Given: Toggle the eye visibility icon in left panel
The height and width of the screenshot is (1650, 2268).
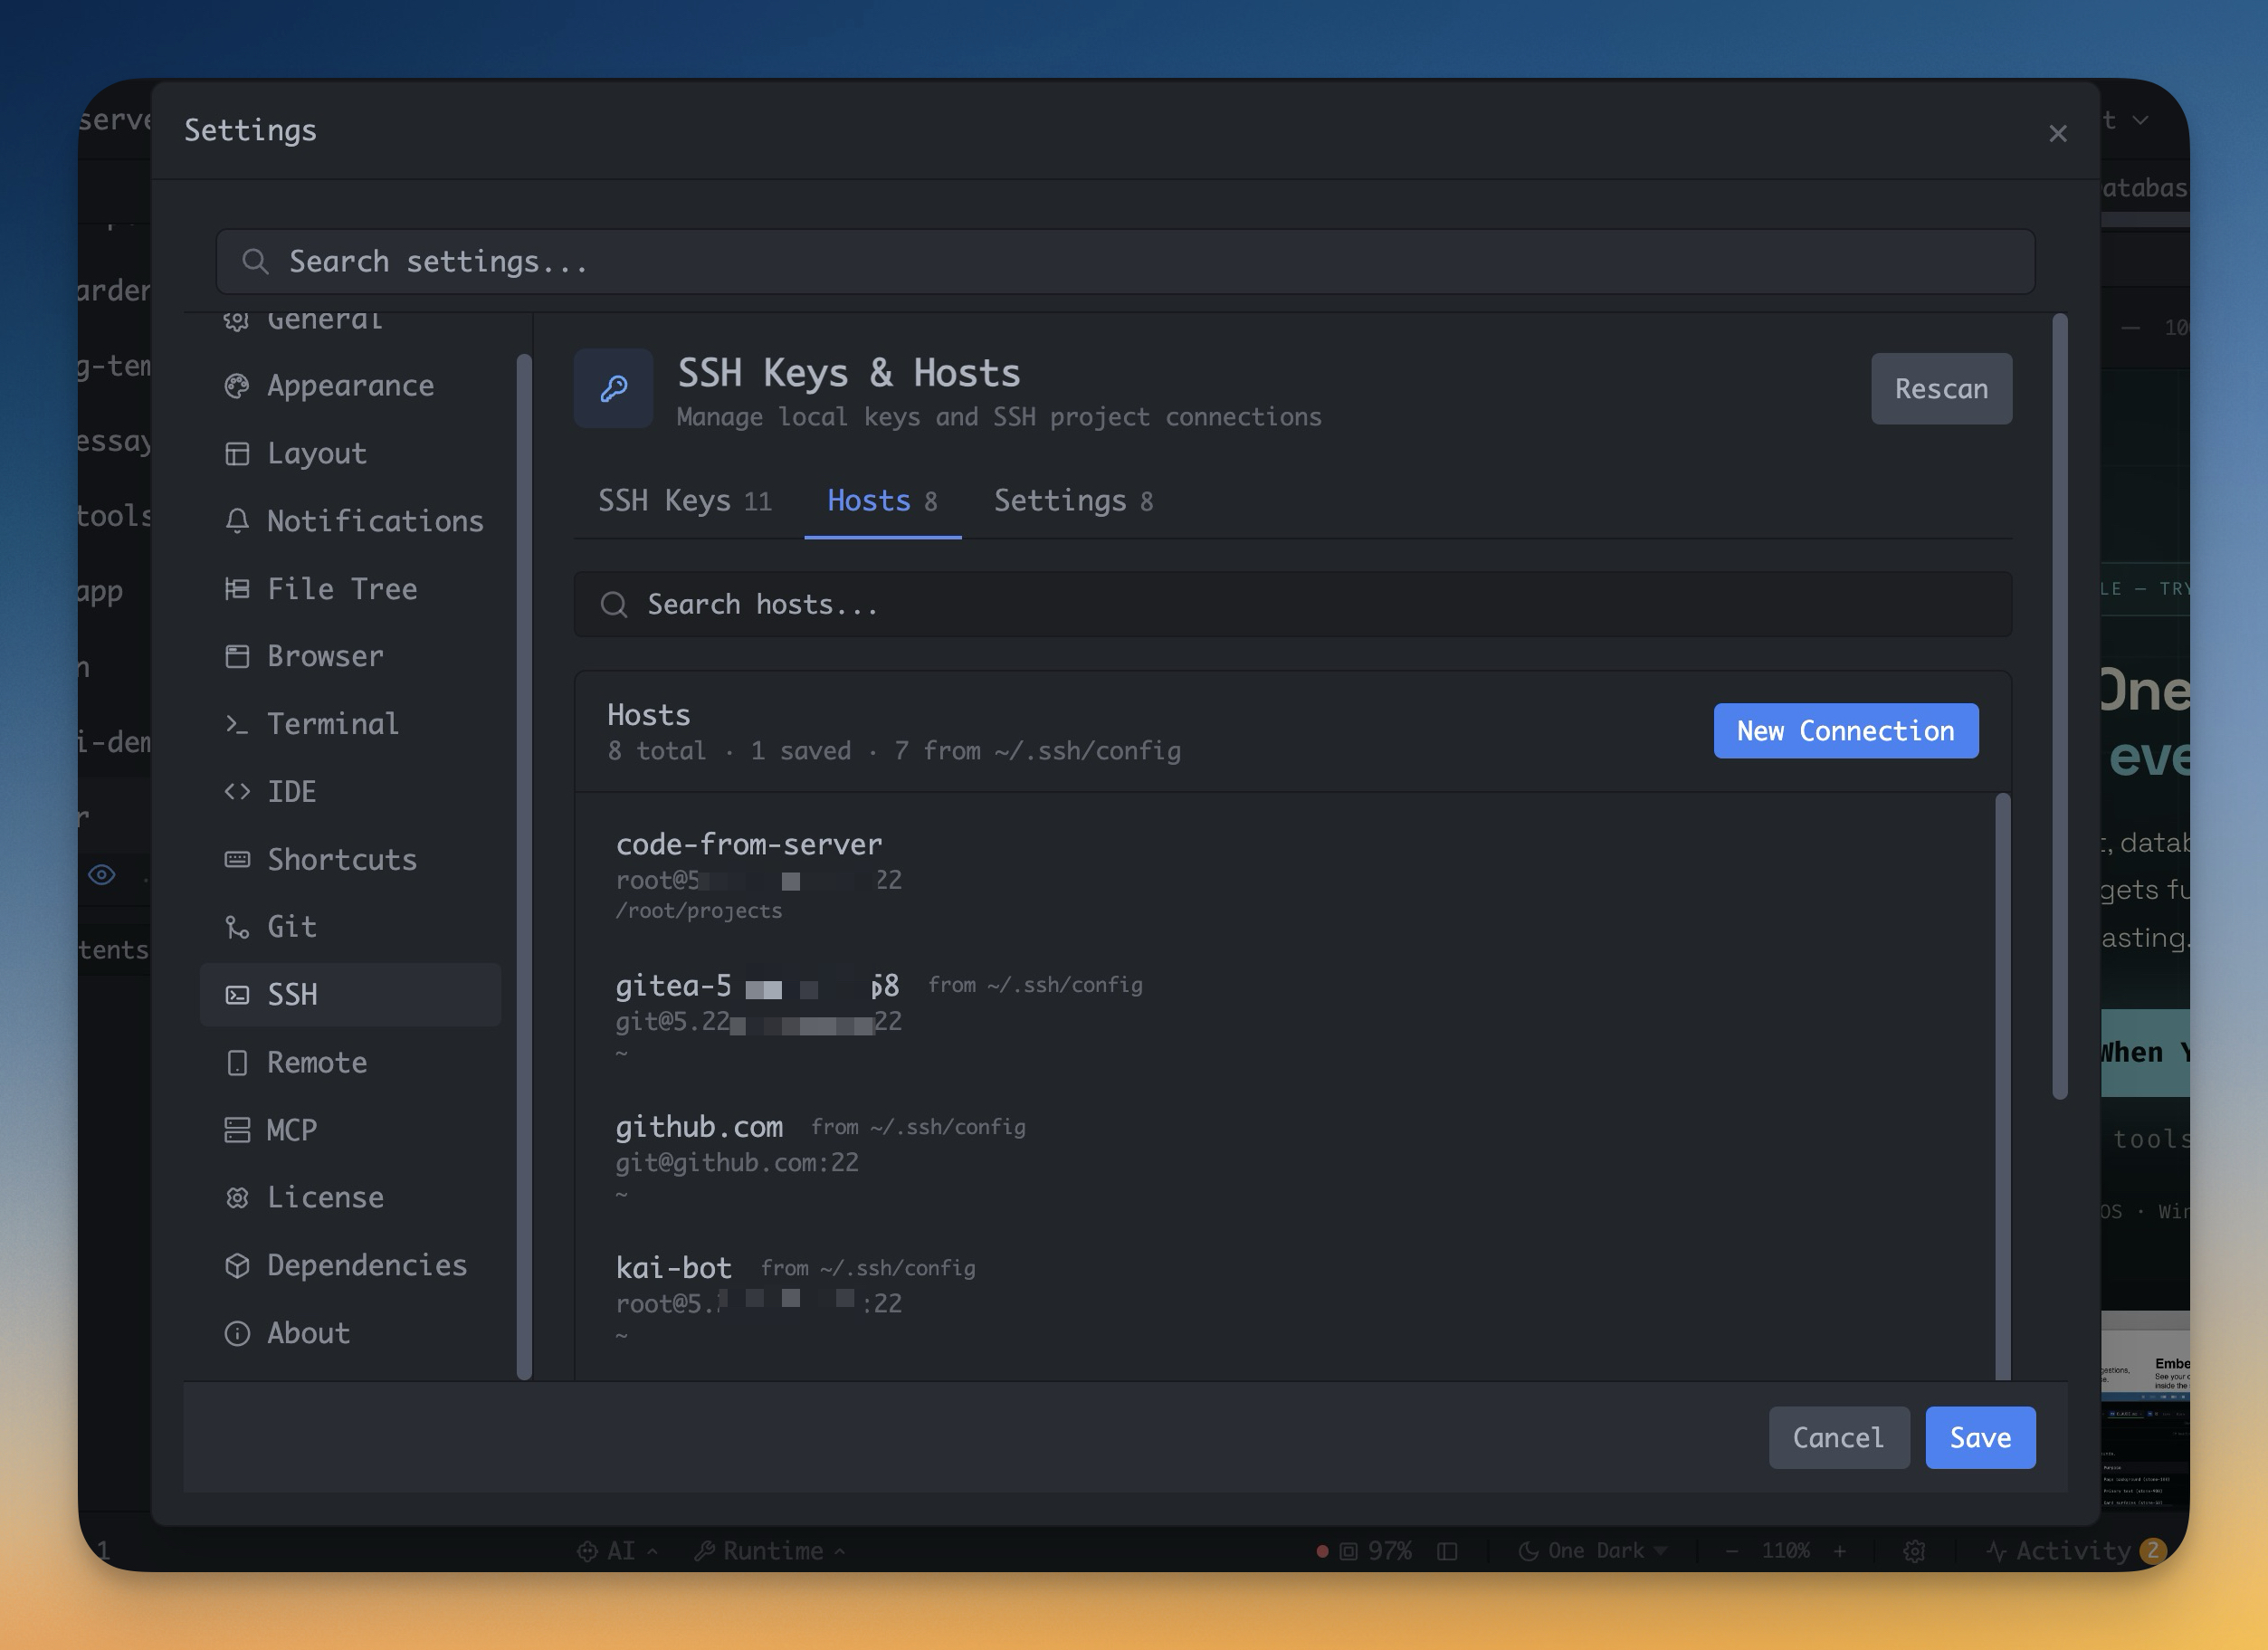Looking at the screenshot, I should point(102,875).
